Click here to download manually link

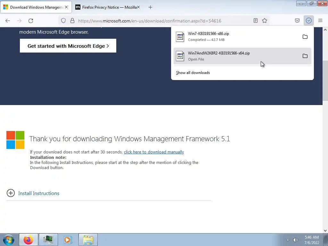tap(154, 152)
